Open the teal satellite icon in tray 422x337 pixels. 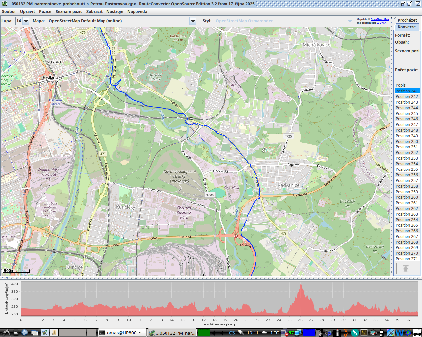click(355, 333)
